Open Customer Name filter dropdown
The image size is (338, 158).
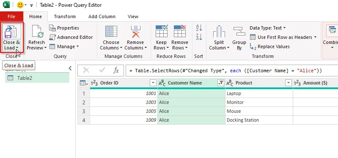221,83
